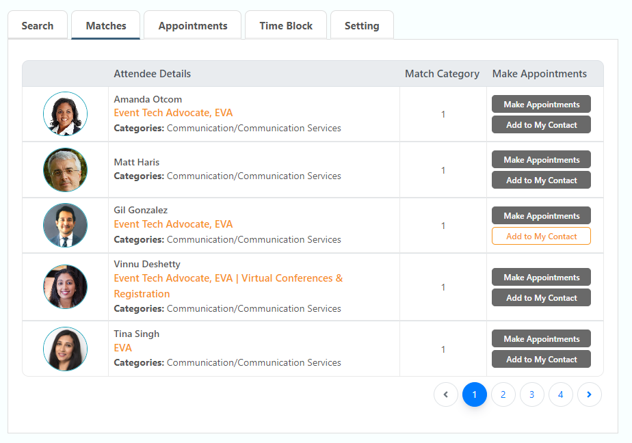Jump to page 2 of matches

click(x=503, y=394)
